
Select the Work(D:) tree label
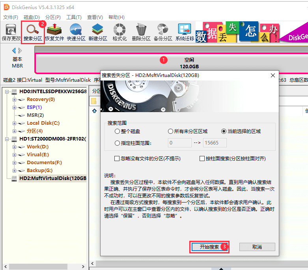38,147
